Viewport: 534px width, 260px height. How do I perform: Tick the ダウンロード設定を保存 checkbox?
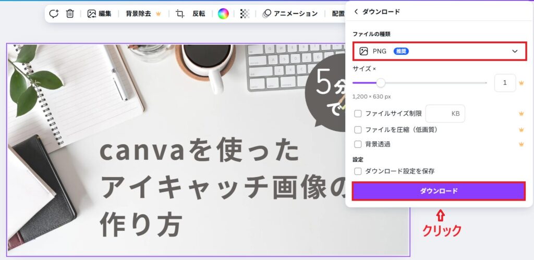click(x=358, y=171)
